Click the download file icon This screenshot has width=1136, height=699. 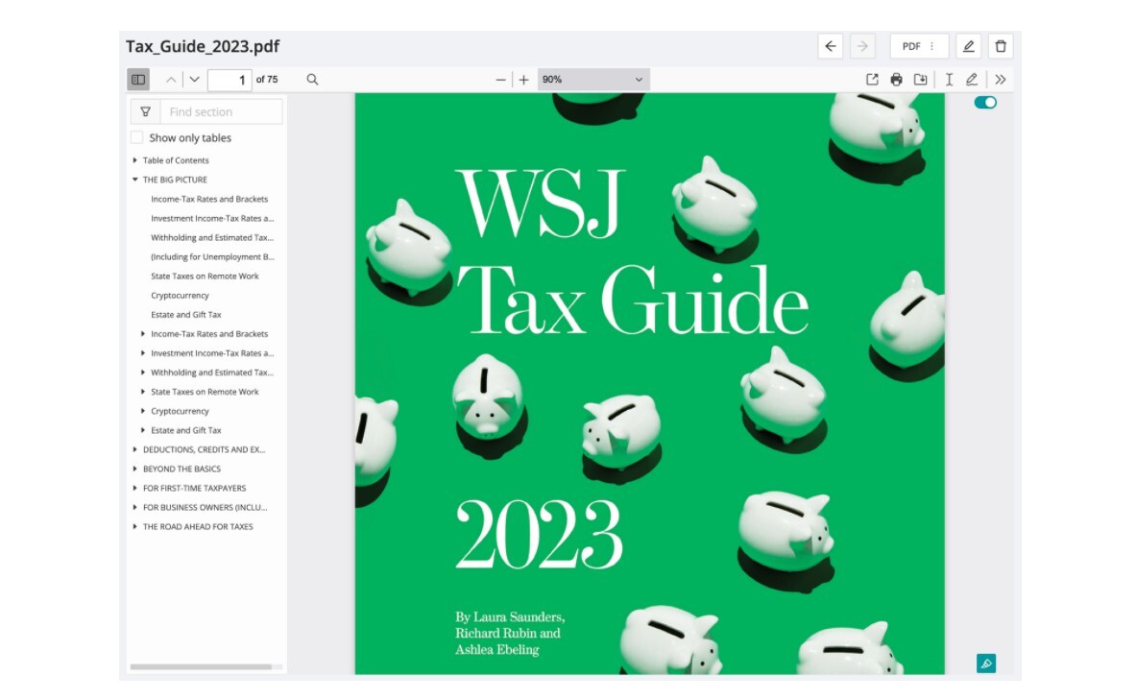click(x=920, y=80)
